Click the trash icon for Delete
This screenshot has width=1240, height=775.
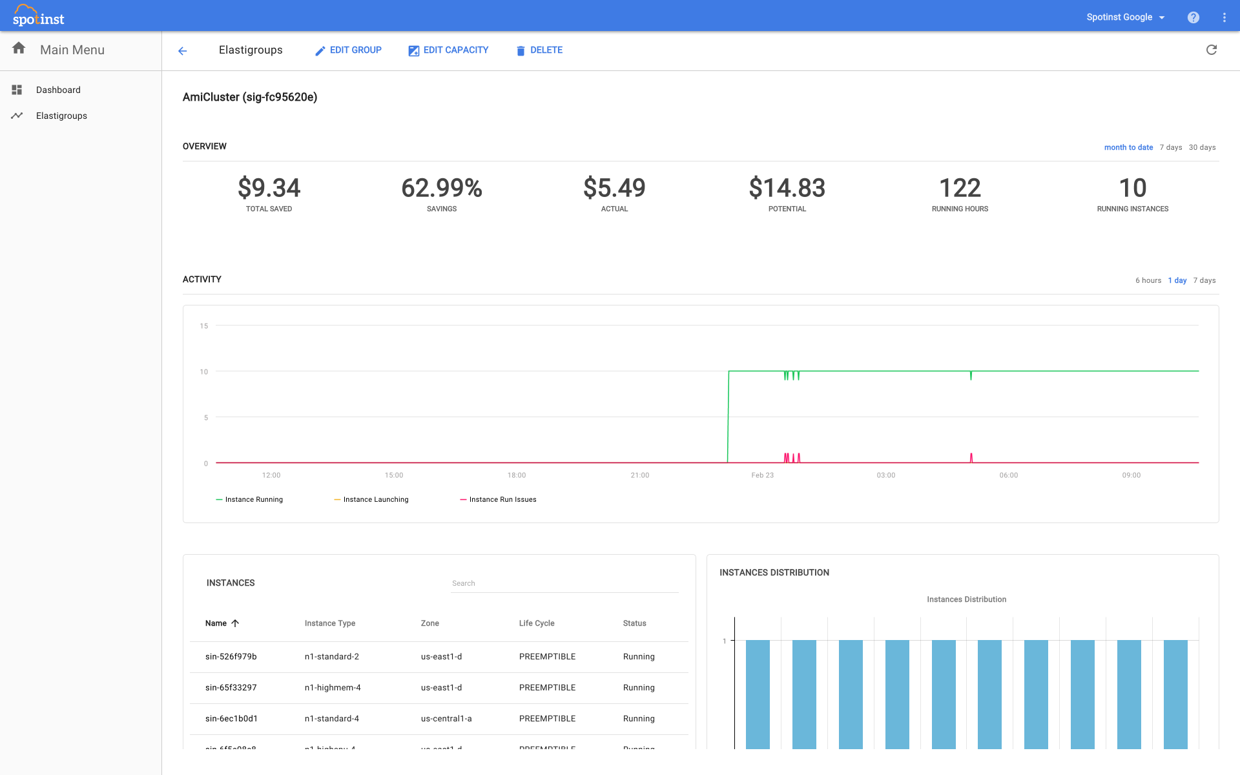pyautogui.click(x=521, y=51)
